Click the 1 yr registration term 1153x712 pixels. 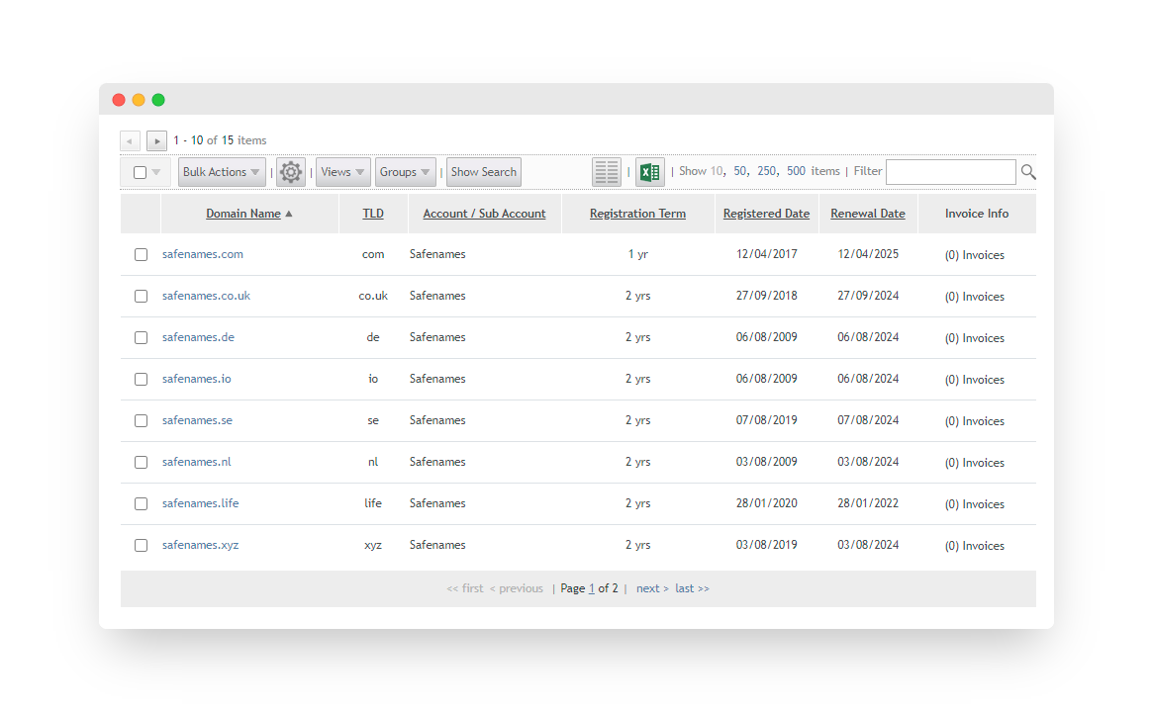click(637, 254)
